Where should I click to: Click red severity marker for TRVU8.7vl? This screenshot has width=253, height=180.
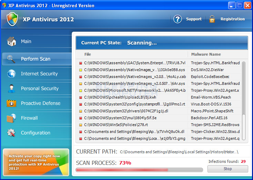pyautogui.click(x=81, y=63)
